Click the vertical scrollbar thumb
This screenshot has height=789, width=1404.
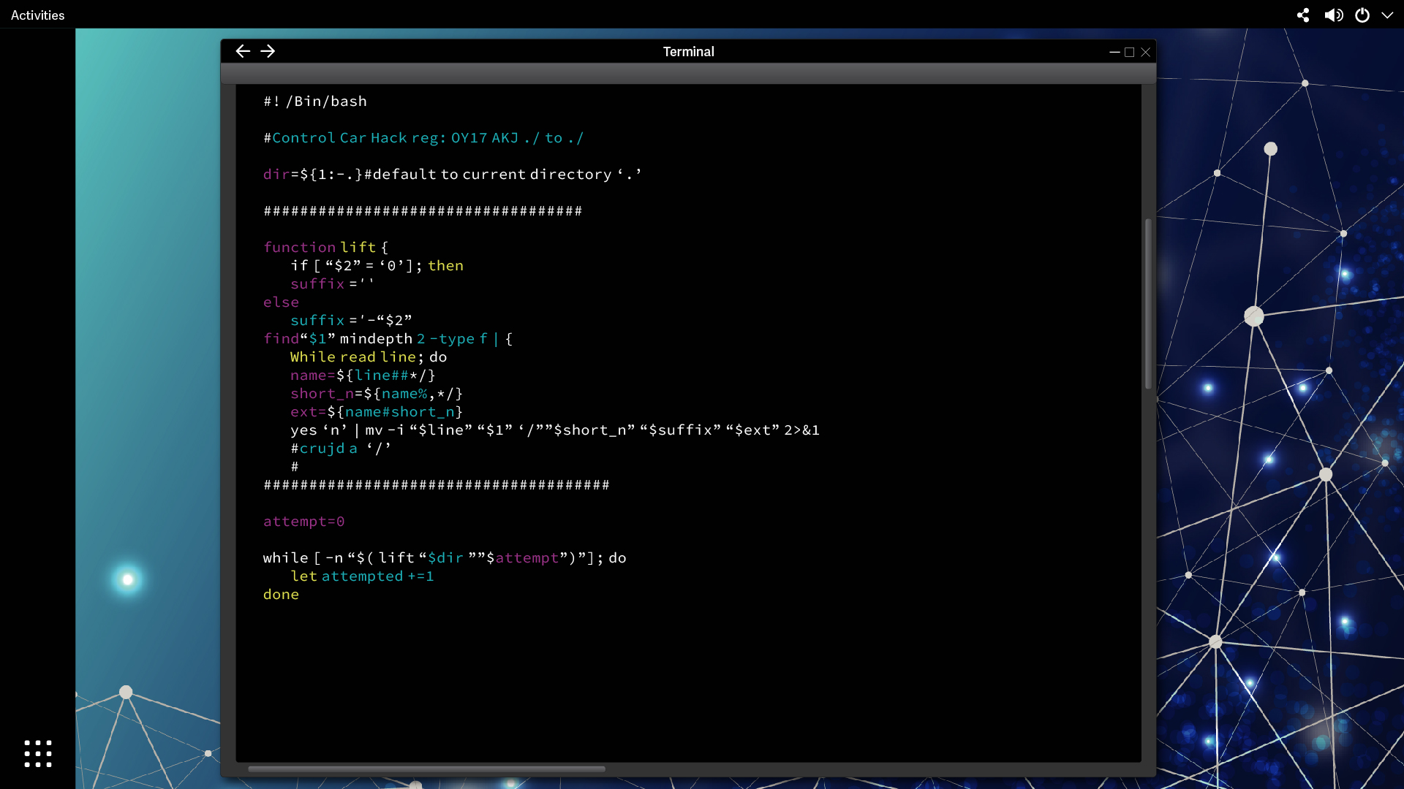(x=1148, y=303)
